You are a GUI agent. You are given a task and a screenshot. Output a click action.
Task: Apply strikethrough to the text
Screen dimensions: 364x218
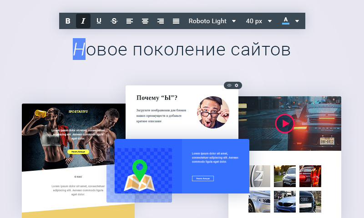pos(114,21)
